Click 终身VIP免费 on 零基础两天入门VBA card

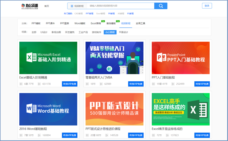point(136,84)
